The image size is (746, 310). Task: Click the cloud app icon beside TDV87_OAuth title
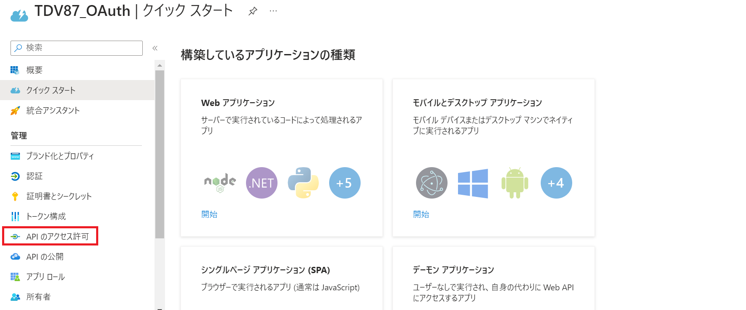[x=19, y=15]
